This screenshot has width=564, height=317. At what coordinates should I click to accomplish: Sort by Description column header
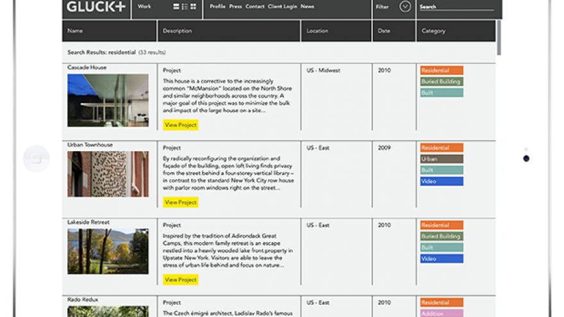point(229,31)
